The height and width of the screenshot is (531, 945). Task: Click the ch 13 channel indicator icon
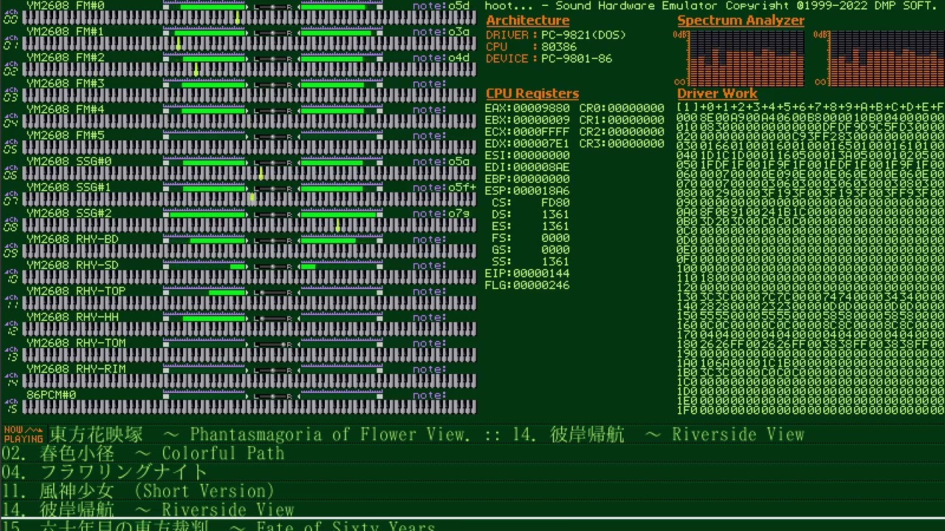coord(11,354)
